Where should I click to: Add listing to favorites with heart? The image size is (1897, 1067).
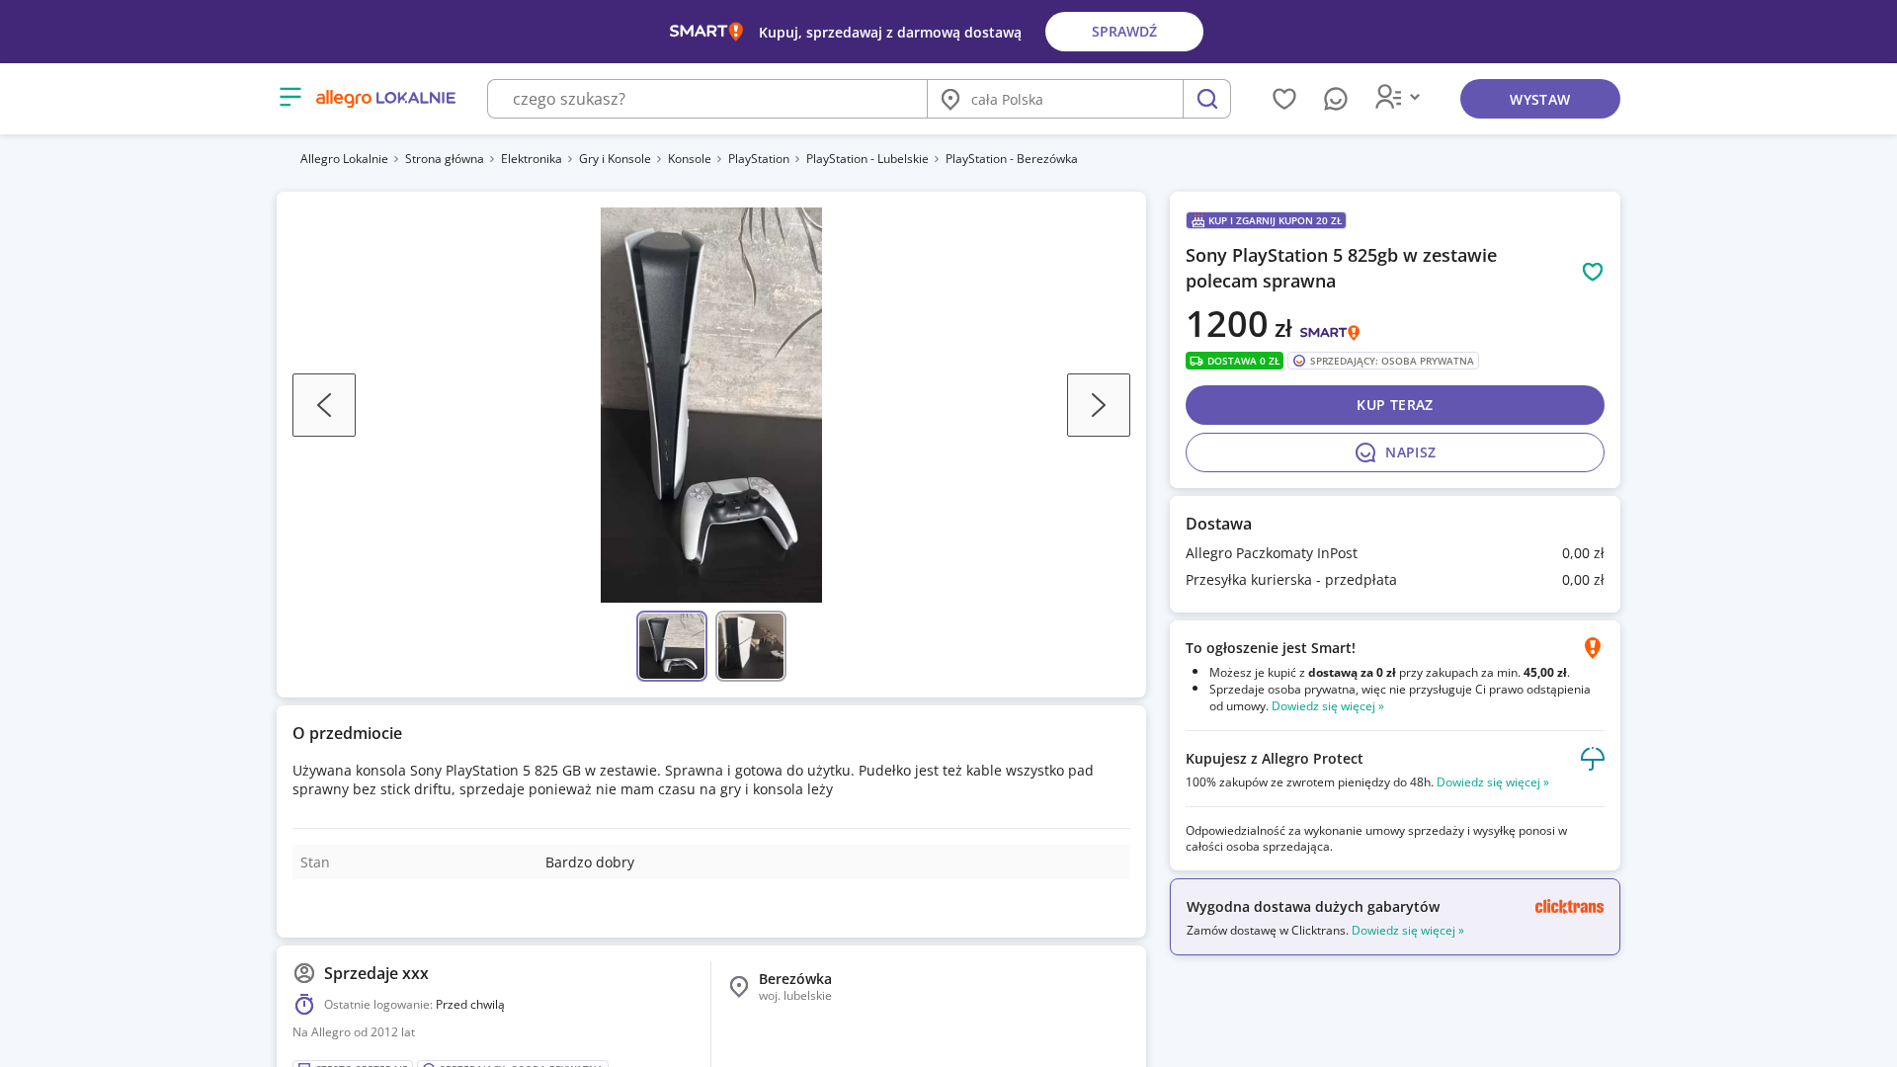pos(1592,272)
